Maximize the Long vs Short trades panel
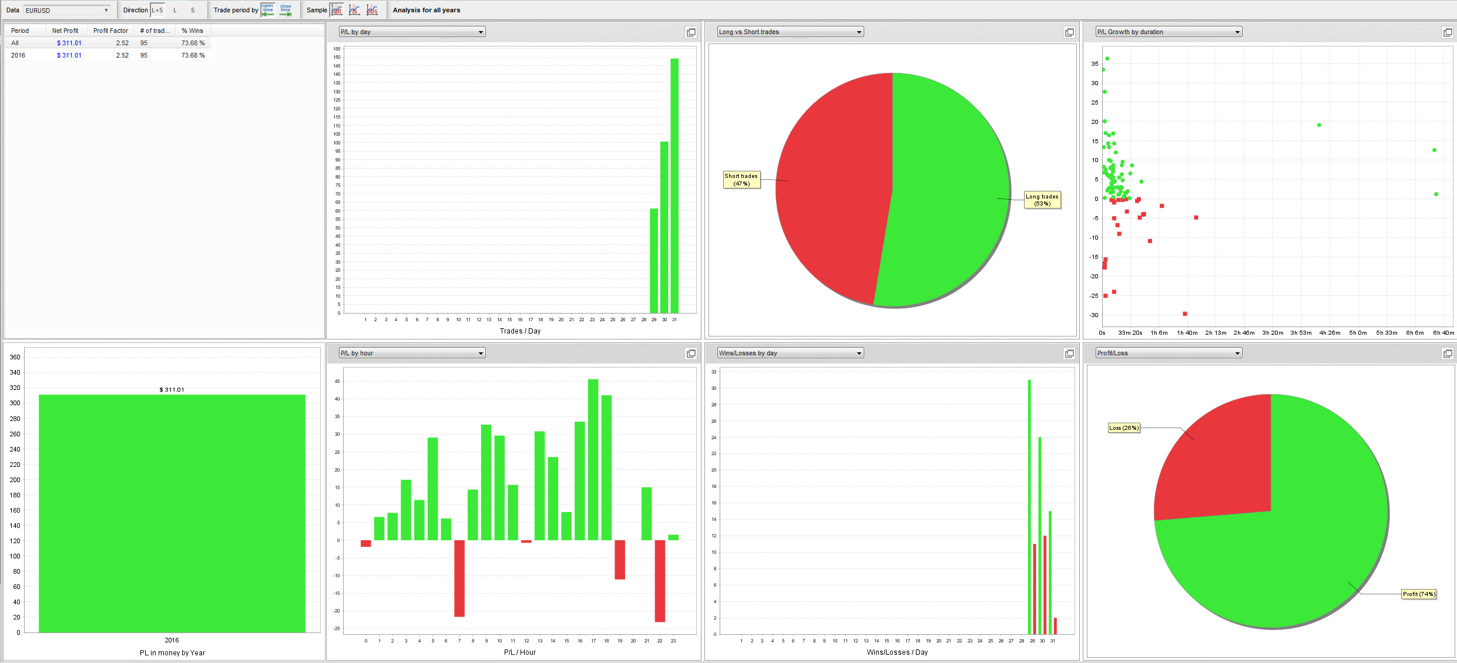The height and width of the screenshot is (663, 1457). tap(1069, 32)
